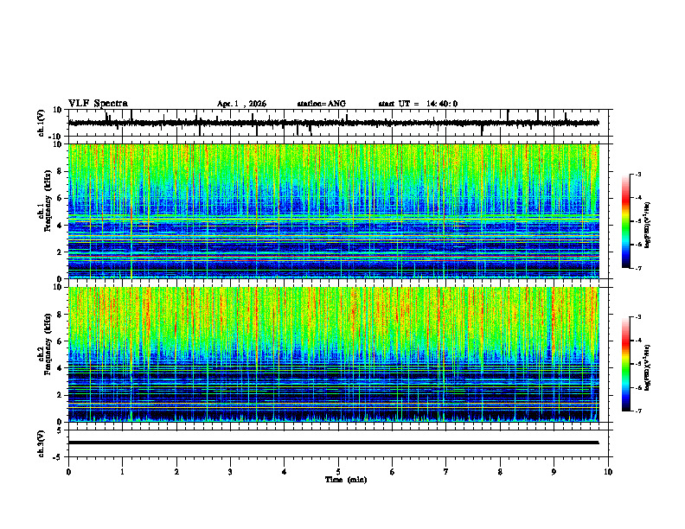Click the "ch.2 Frequency (kHz)" axis label
Viewport: 685px width, 529px height.
click(x=44, y=343)
